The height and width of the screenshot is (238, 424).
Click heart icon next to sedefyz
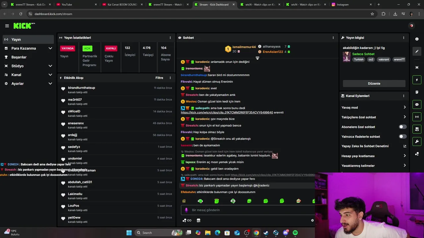tap(63, 147)
